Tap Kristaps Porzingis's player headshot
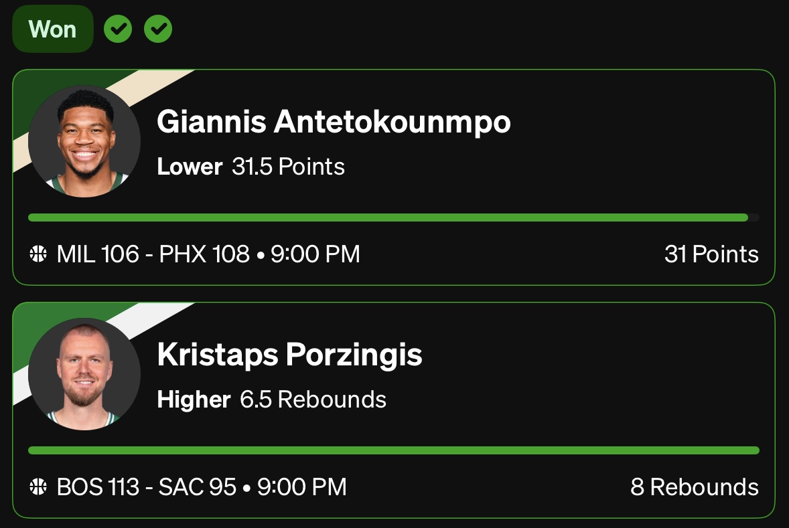Screen dimensions: 789x528 [x=84, y=373]
